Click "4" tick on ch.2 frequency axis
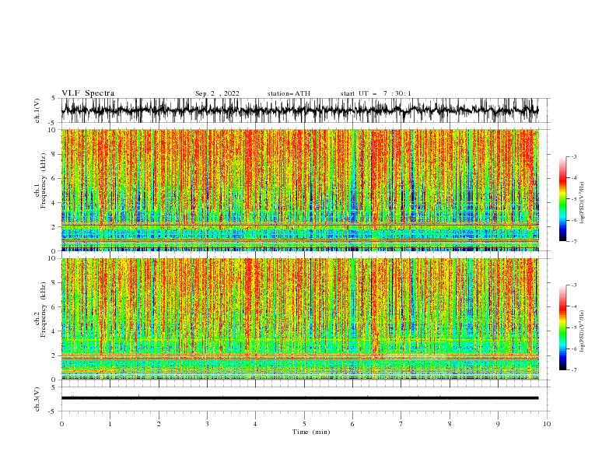This screenshot has width=616, height=476. (54, 331)
